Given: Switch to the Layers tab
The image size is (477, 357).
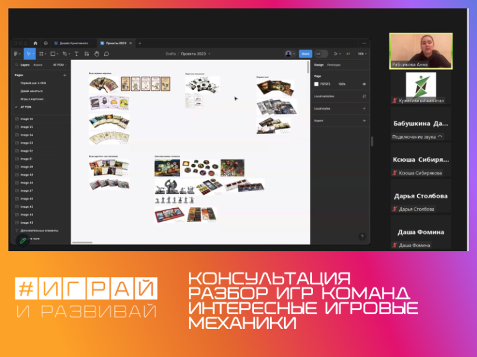Looking at the screenshot, I should (x=25, y=64).
